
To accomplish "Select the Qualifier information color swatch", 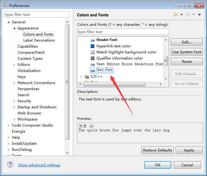I will (92, 58).
